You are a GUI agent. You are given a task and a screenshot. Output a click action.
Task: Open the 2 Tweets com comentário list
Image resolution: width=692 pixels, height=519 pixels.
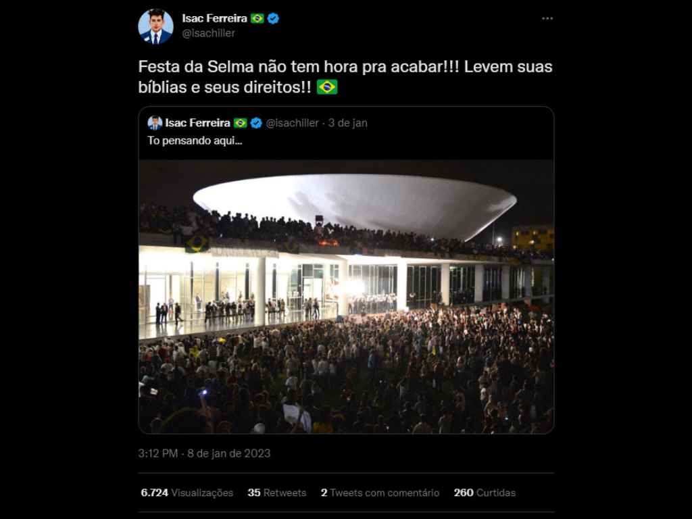380,493
